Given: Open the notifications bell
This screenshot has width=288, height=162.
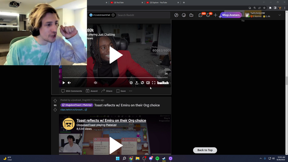Looking at the screenshot, I should tap(208, 15).
